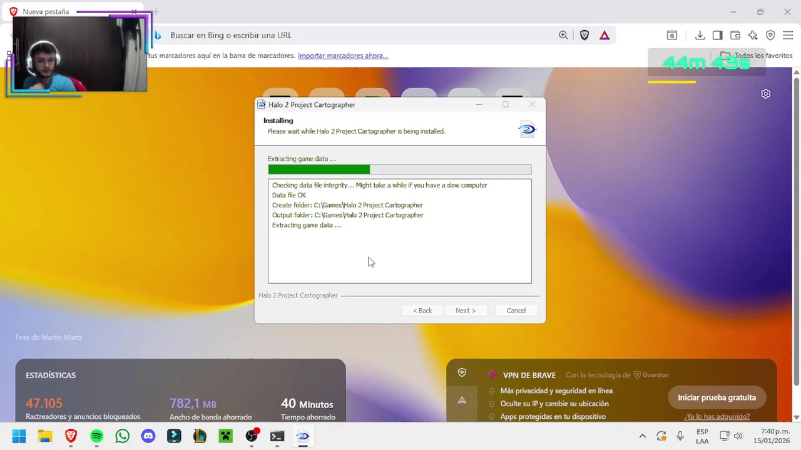This screenshot has width=801, height=450.
Task: Click "Output folder" log line
Action: (x=348, y=215)
